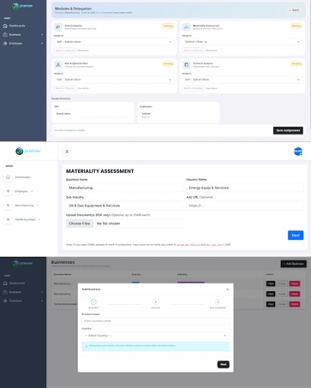
Task: Click the Choose Files upload button
Action: click(80, 224)
